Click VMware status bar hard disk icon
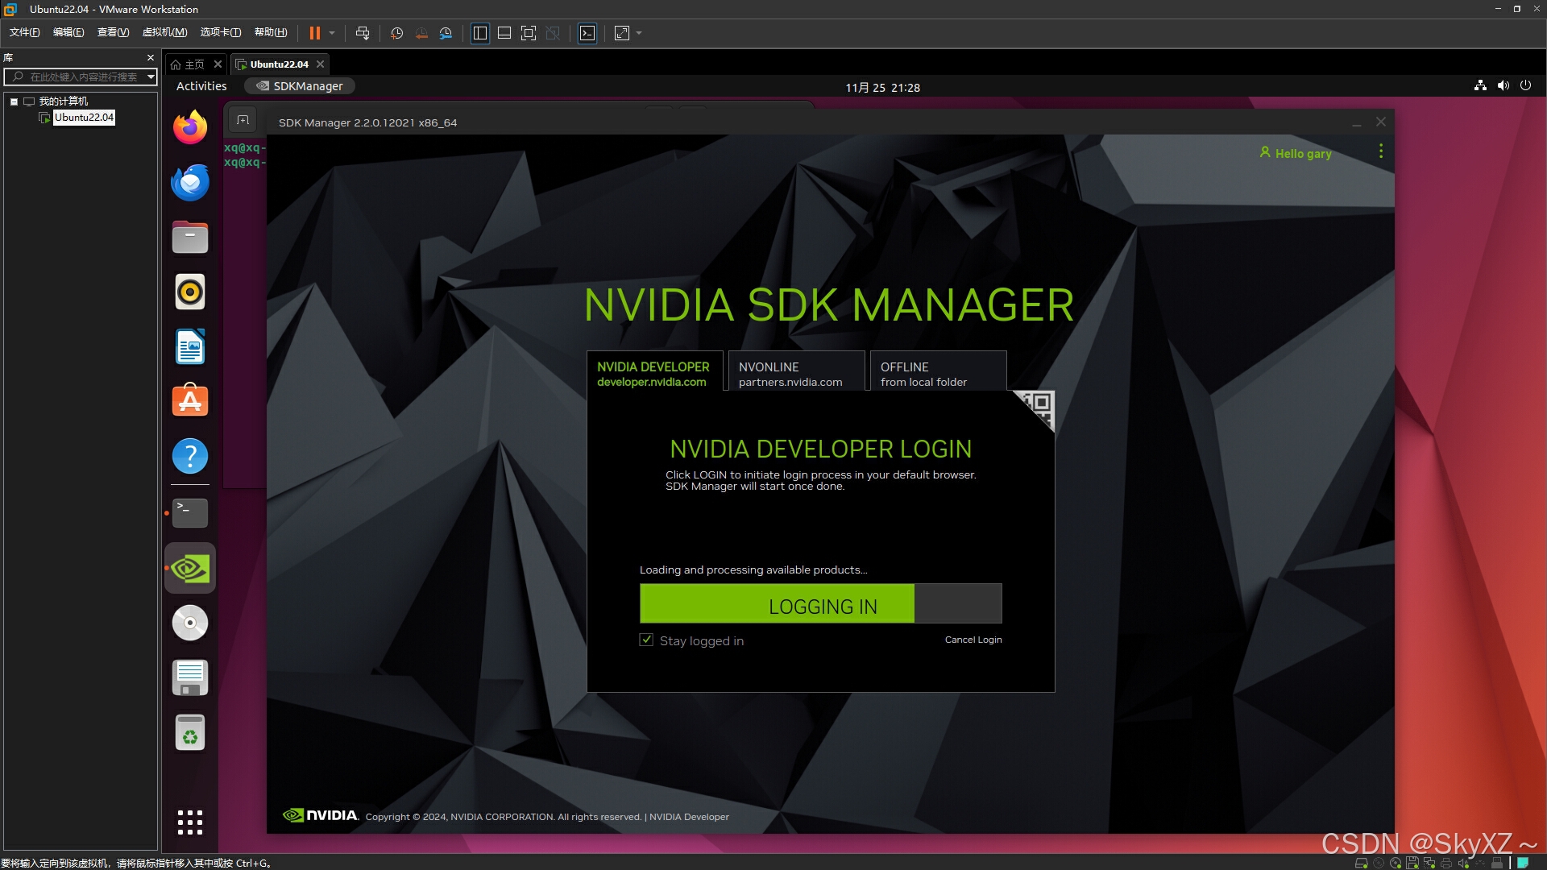1547x870 pixels. click(x=1362, y=863)
